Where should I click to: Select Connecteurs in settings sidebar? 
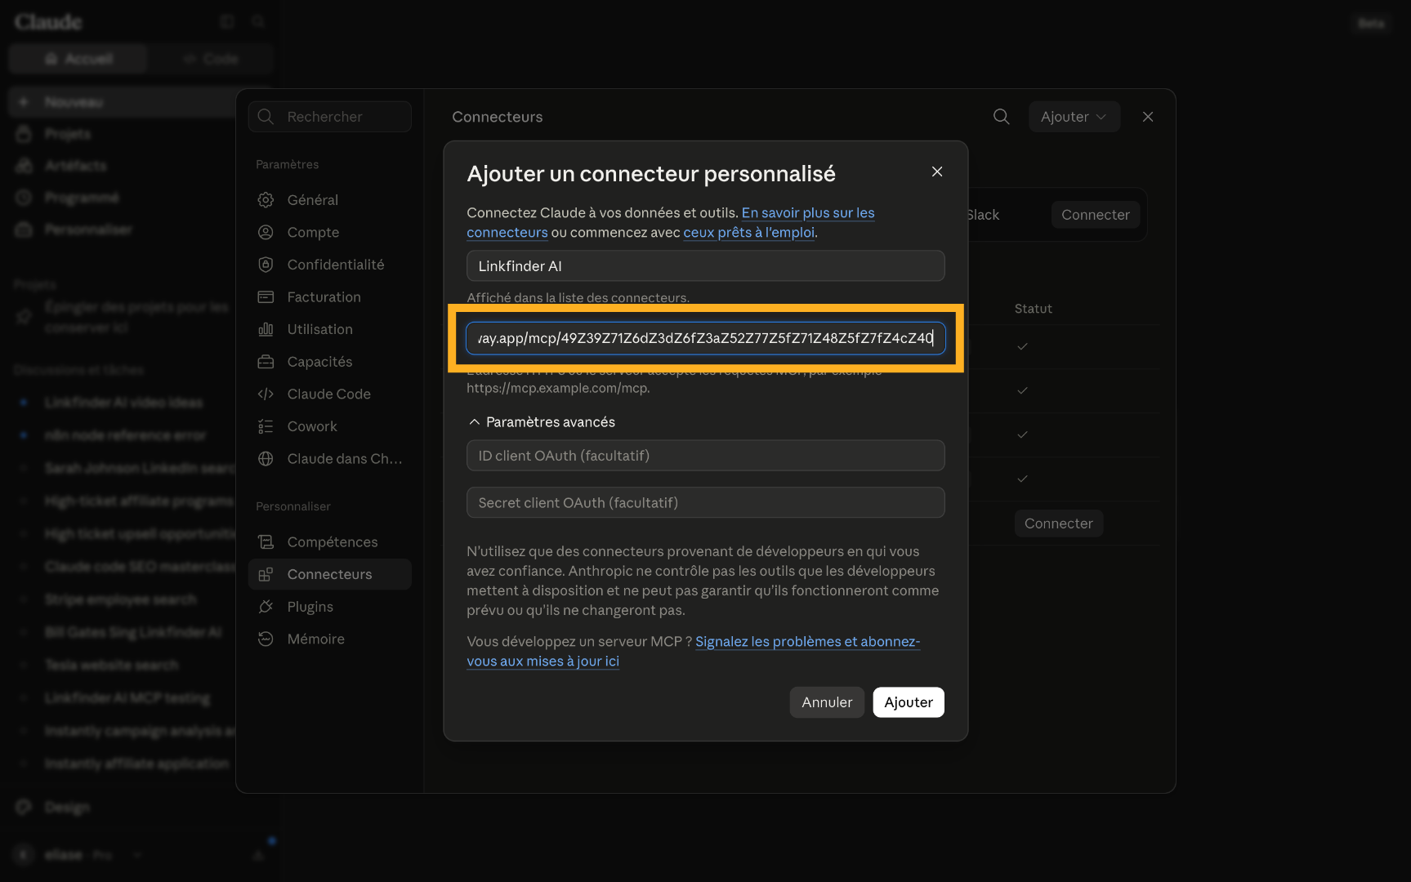(330, 574)
